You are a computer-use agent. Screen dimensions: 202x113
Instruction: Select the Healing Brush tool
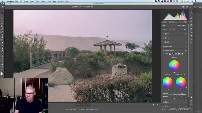pyautogui.click(x=2, y=32)
